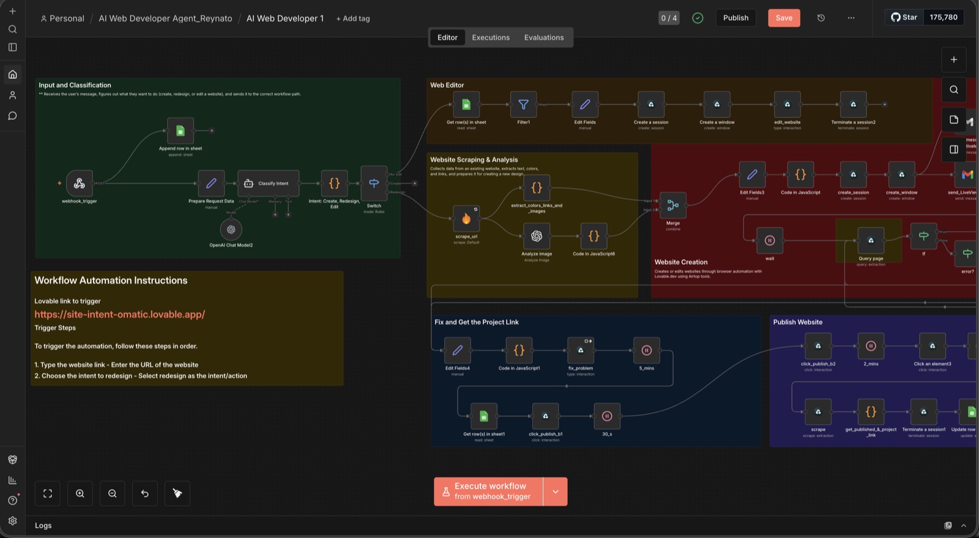Open the Get row(s) in sheet node
The image size is (979, 538).
tap(466, 105)
